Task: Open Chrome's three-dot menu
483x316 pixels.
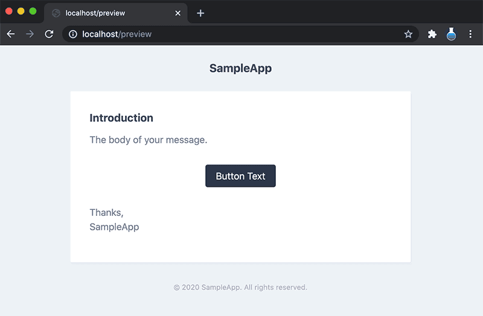Action: 470,34
